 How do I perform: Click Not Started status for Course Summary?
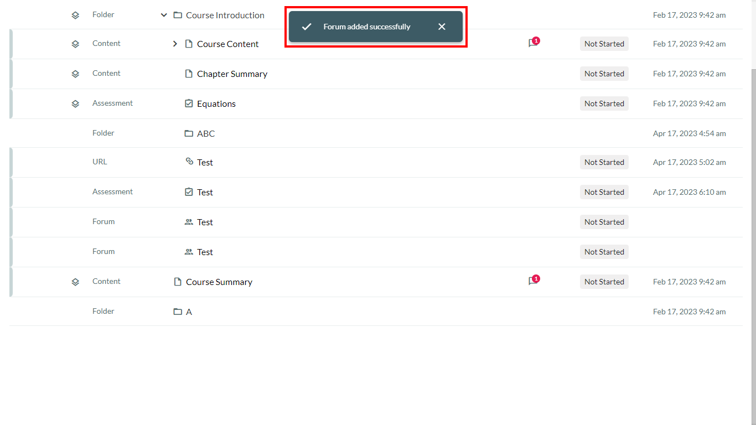coord(604,282)
